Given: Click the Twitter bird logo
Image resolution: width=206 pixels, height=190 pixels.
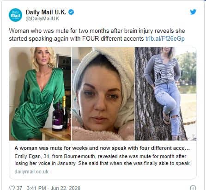Looking at the screenshot, I should (x=193, y=12).
